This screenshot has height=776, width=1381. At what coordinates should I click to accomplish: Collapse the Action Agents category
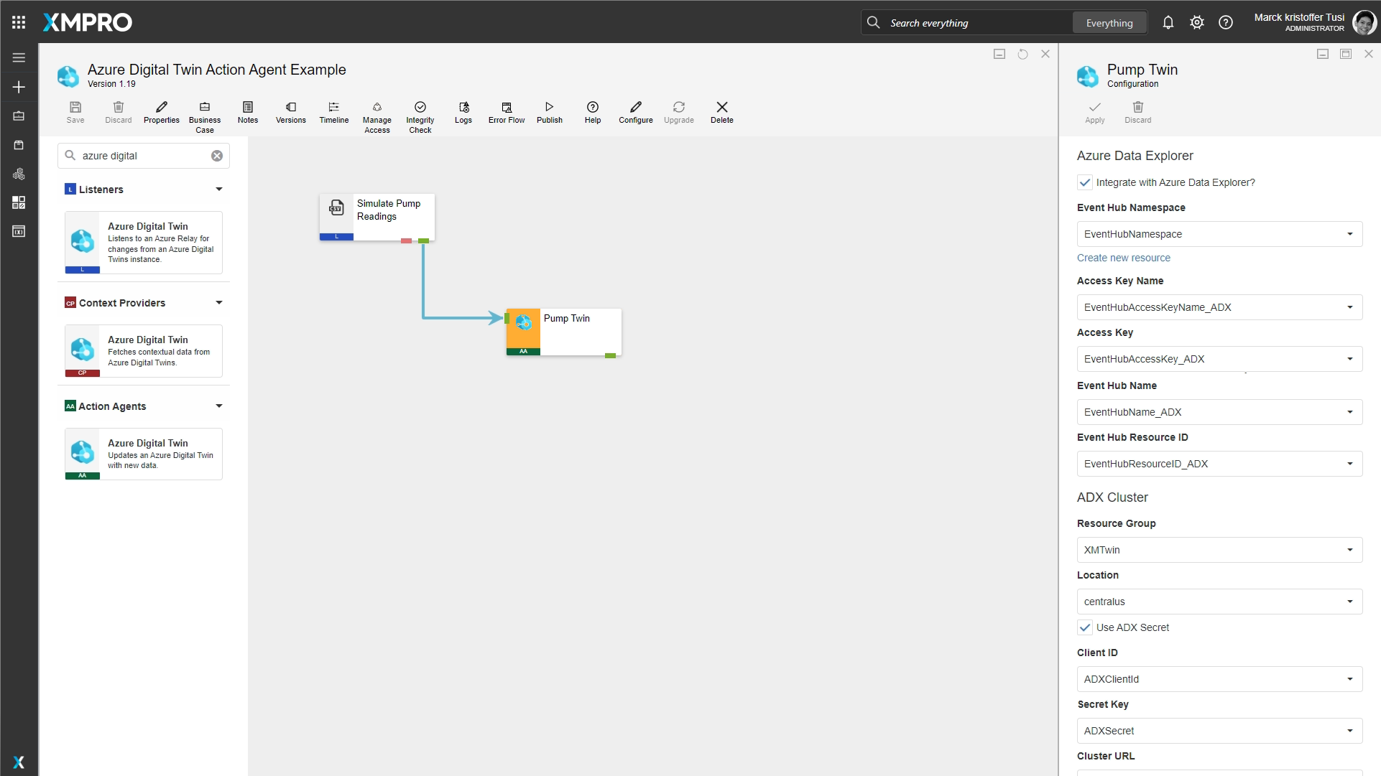[218, 406]
